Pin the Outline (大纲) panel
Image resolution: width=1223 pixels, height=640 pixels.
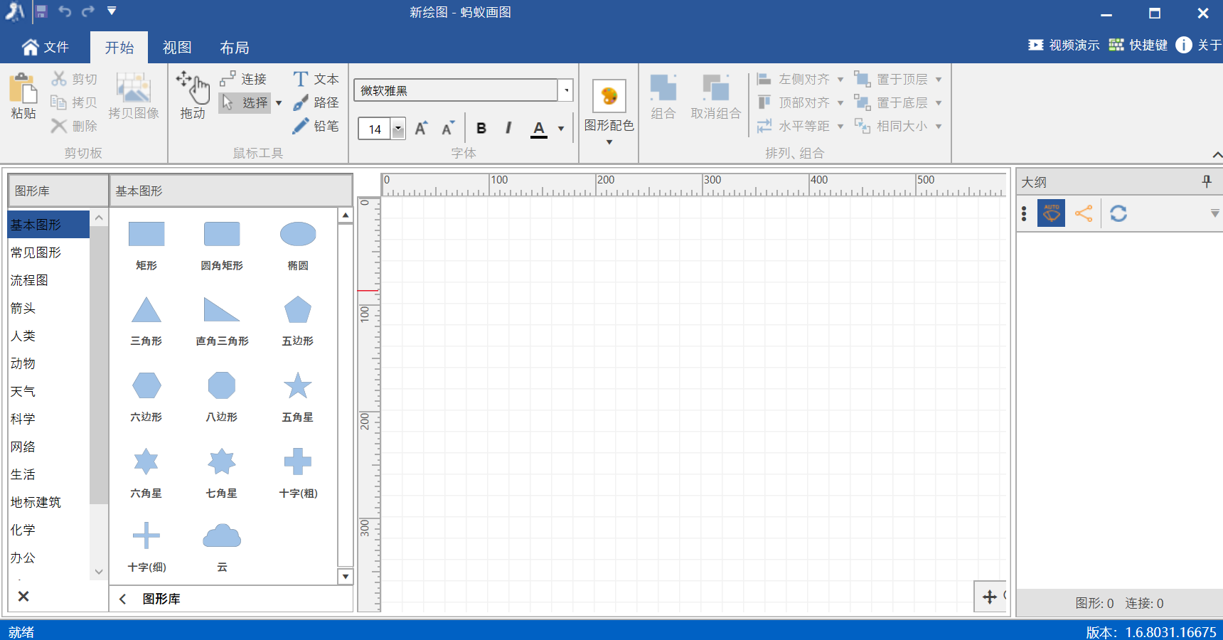[1207, 181]
